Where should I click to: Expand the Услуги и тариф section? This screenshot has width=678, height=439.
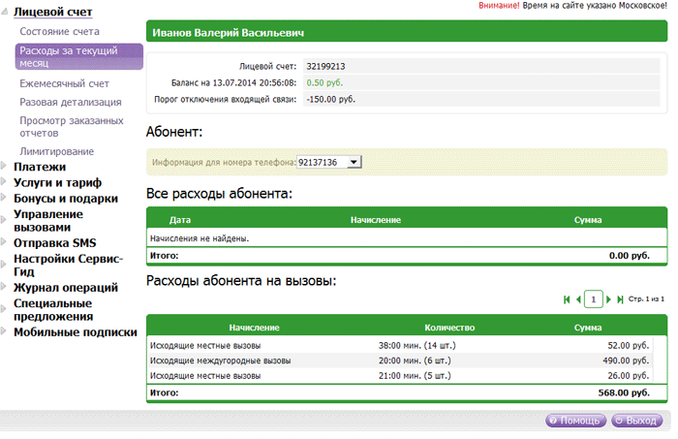[x=57, y=182]
